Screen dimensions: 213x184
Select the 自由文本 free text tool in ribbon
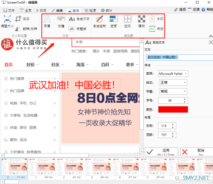tap(79, 19)
